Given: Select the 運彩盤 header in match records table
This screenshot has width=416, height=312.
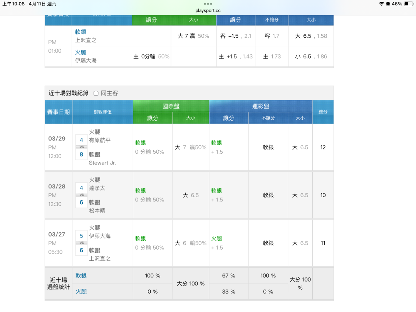Looking at the screenshot, I should (x=260, y=106).
